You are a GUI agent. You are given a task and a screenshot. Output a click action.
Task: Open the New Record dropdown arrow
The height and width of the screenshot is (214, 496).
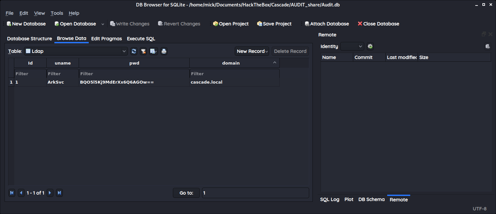[x=266, y=51]
